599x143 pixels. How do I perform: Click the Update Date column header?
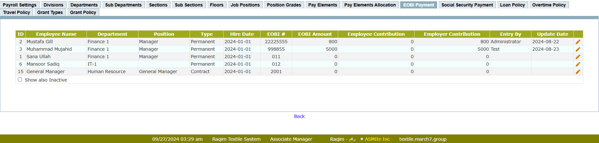552,34
